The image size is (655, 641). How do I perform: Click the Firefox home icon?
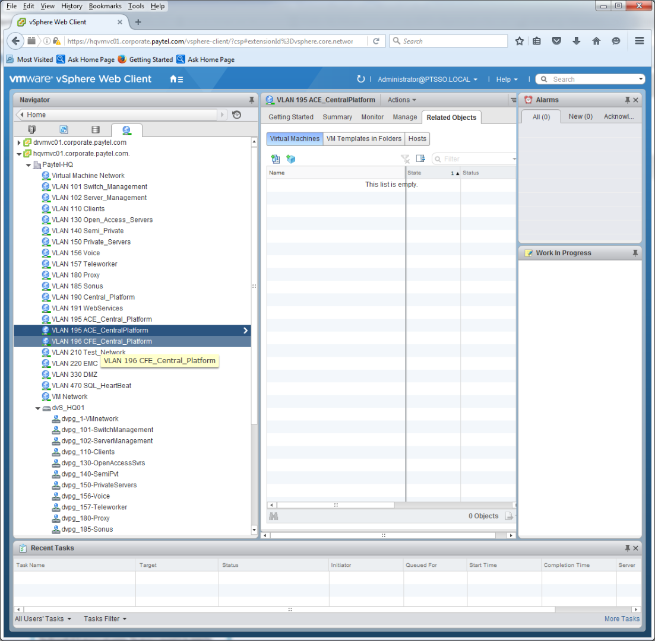pyautogui.click(x=596, y=41)
